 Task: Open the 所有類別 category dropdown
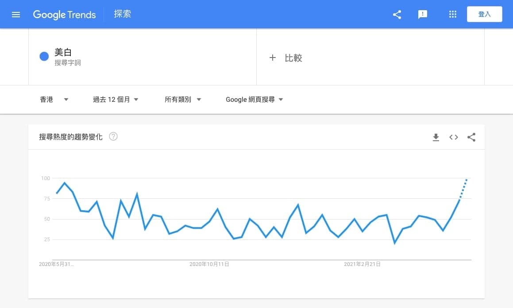point(182,100)
